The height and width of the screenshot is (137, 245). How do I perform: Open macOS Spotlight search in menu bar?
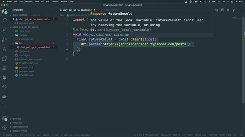228,2
